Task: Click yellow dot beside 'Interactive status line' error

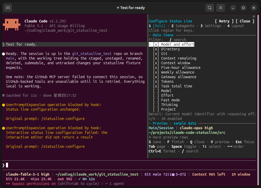Action: [4, 128]
